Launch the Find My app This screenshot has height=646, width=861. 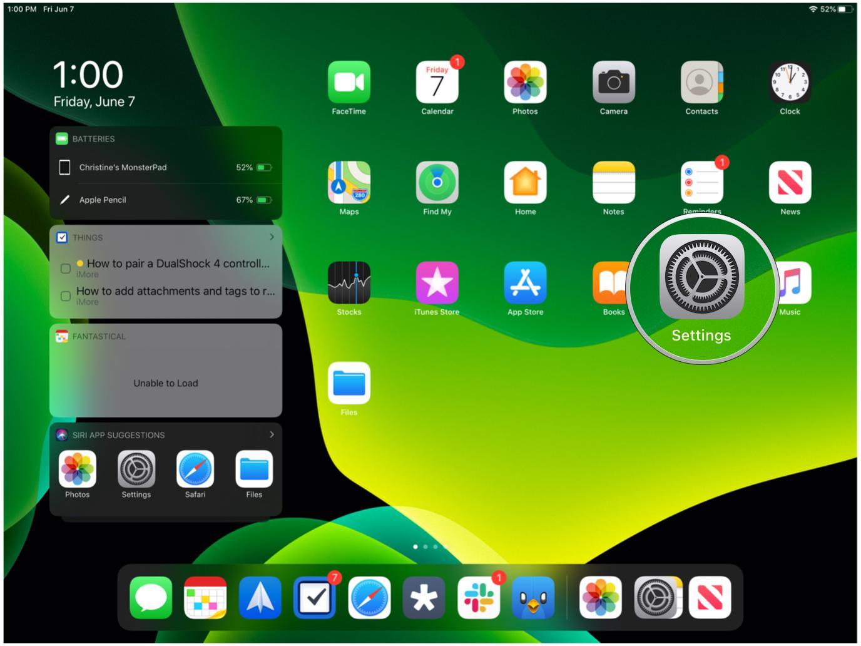point(437,182)
